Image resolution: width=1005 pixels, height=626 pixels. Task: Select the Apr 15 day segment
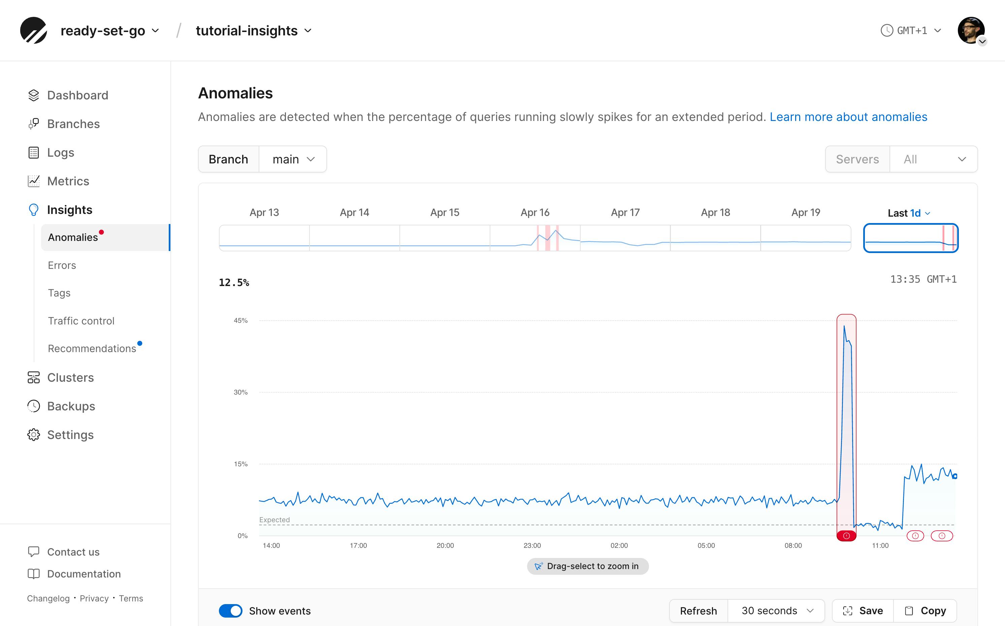point(445,238)
